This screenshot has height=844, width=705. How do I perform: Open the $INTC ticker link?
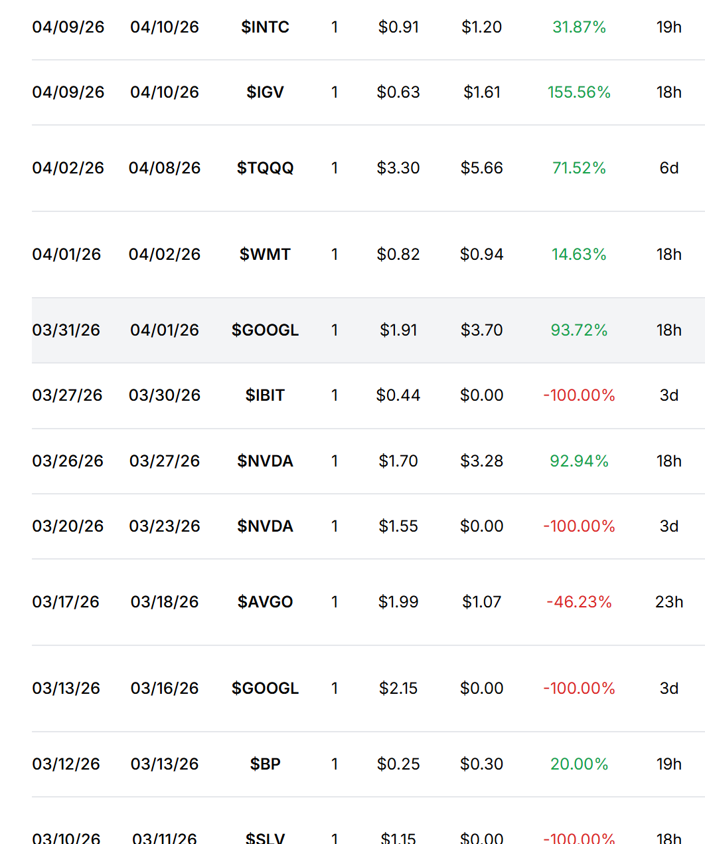tap(265, 27)
